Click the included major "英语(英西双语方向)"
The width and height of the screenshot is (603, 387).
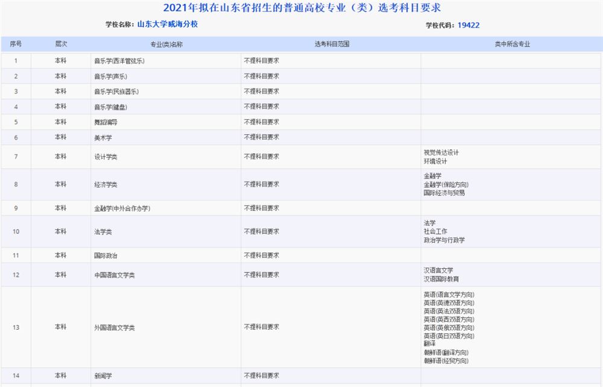tap(449, 319)
